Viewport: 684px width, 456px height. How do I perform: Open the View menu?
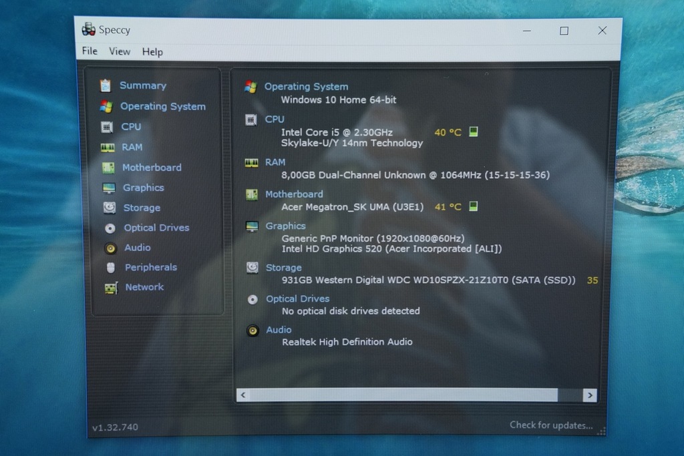tap(120, 51)
